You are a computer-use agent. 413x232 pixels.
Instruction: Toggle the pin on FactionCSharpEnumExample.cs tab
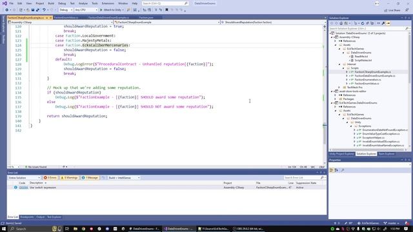(x=47, y=17)
